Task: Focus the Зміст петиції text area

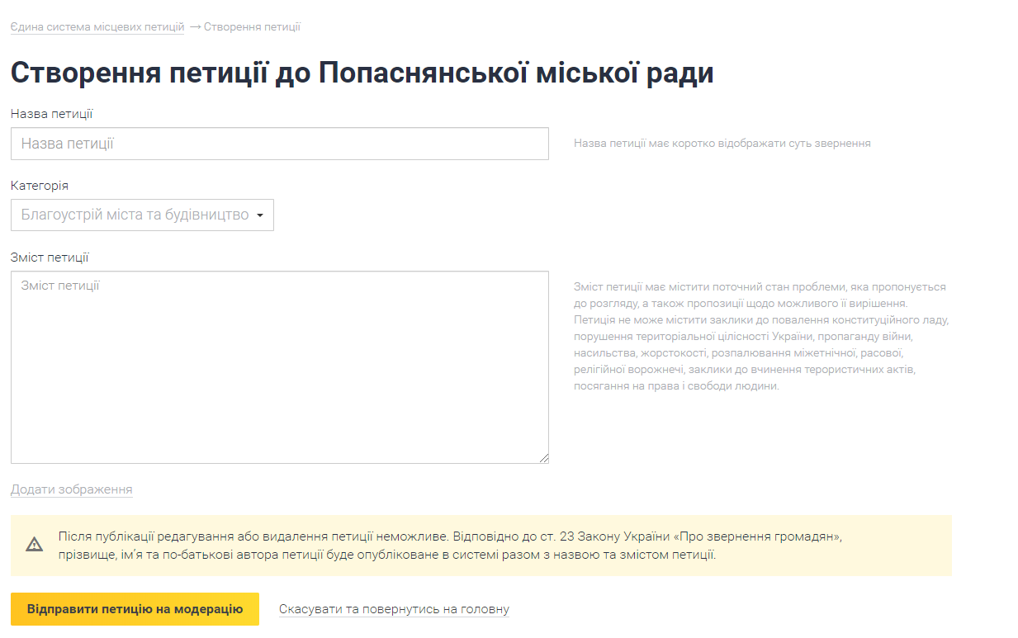Action: coord(280,367)
